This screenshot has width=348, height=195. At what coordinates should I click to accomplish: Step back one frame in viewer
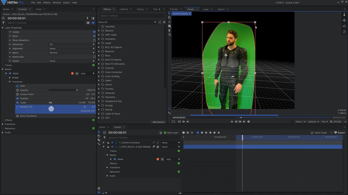pos(236,122)
